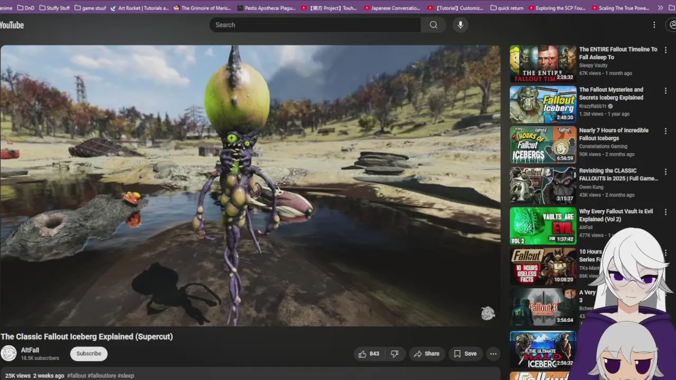676x380 pixels.
Task: Open ENTIRE Fallout Timeline video thumbnail
Action: tap(543, 63)
